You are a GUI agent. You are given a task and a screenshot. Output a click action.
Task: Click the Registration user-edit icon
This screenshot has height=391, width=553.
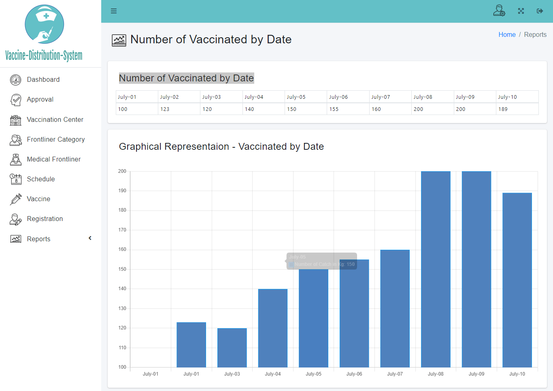15,219
